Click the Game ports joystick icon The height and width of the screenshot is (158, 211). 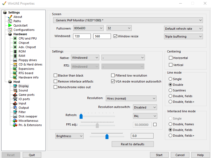(x=15, y=95)
